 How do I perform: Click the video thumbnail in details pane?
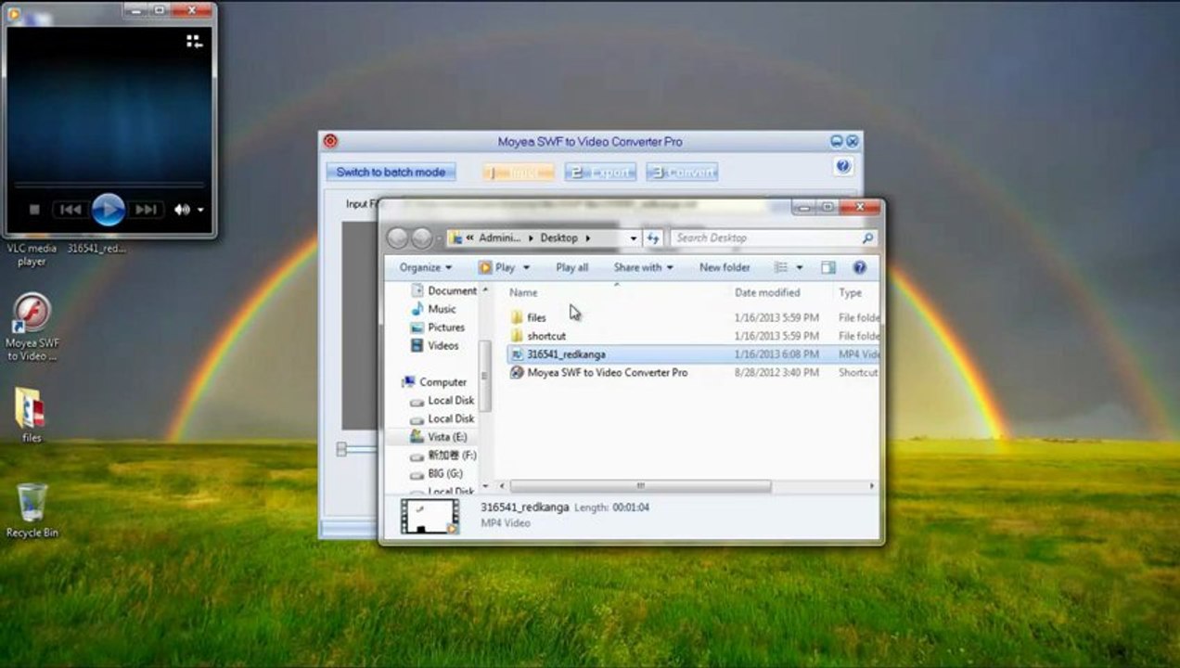(x=430, y=517)
